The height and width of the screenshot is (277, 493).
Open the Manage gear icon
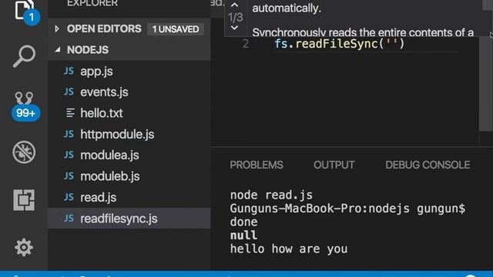24,248
